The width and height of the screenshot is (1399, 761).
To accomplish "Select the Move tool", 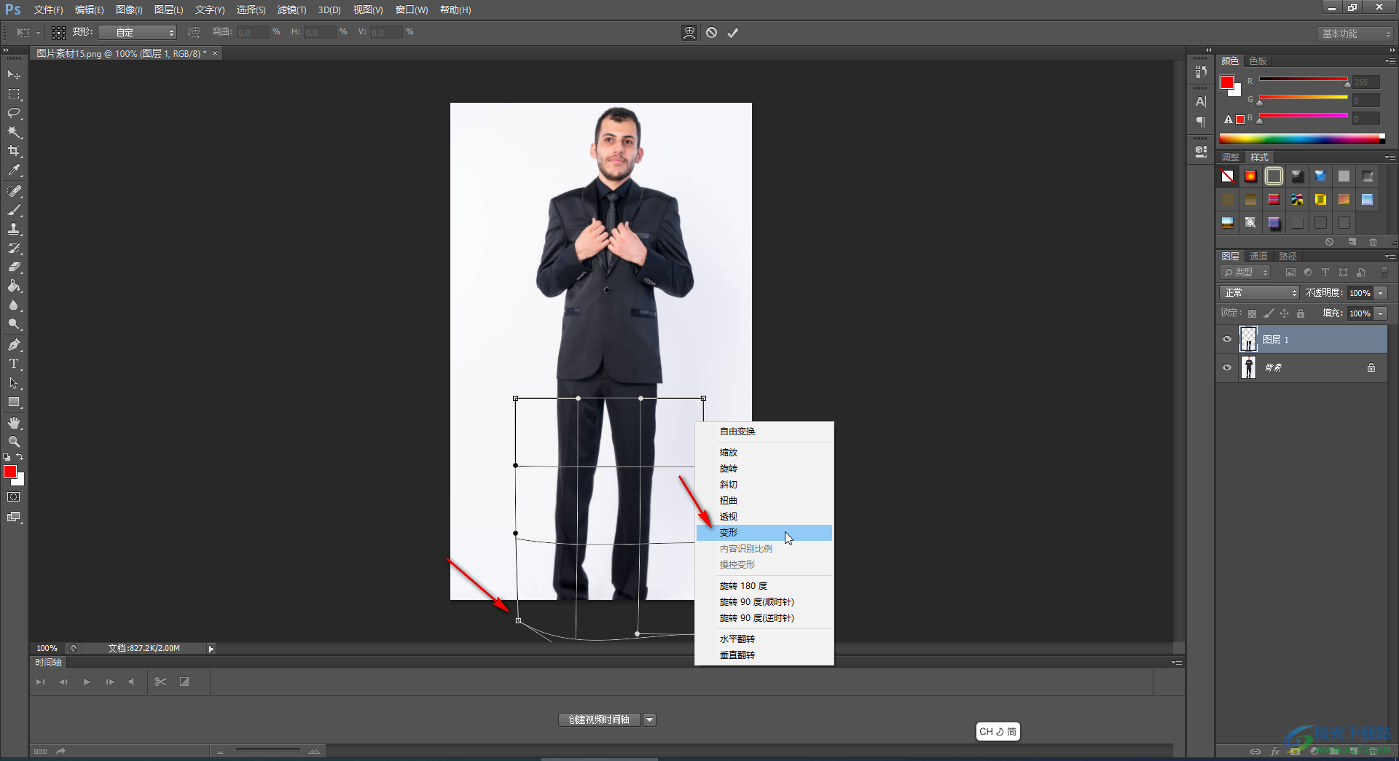I will point(14,75).
